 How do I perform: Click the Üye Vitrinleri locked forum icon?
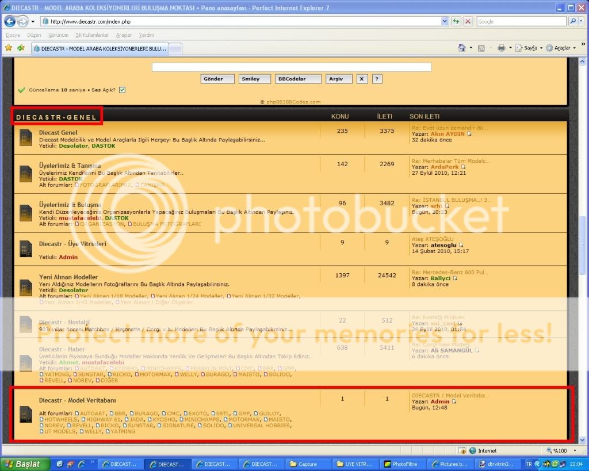(25, 248)
